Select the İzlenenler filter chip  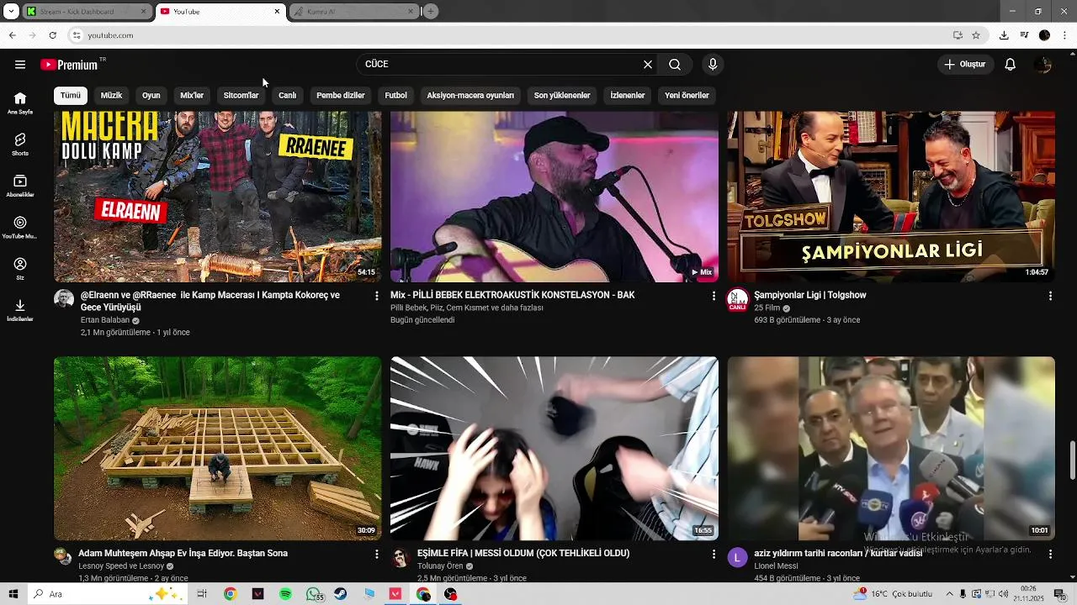[x=628, y=95]
